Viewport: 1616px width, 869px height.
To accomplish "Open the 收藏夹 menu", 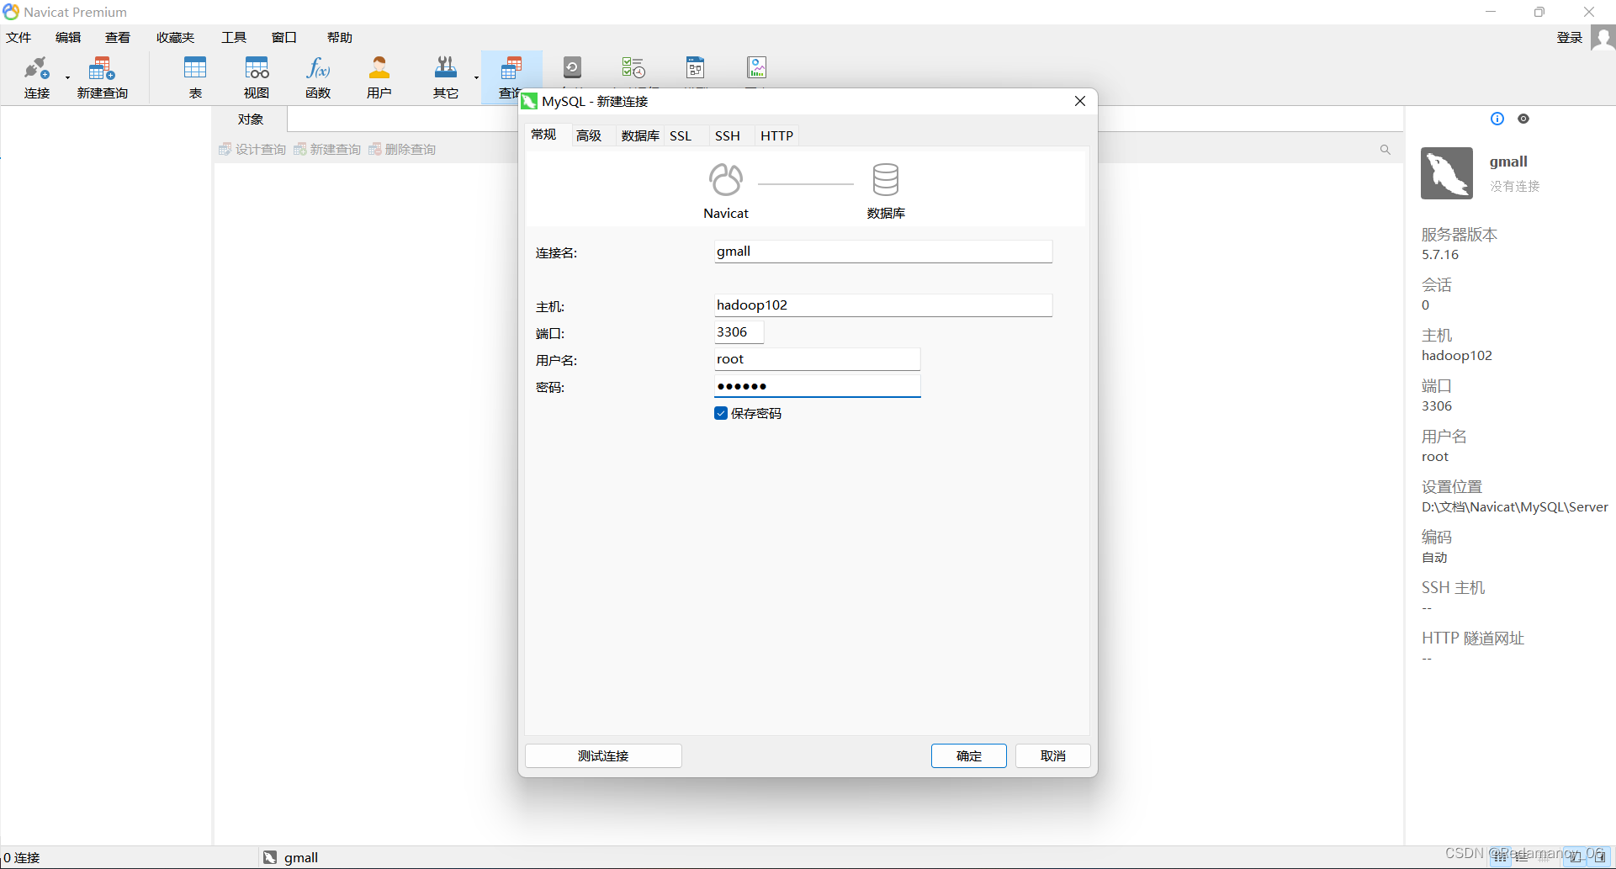I will (175, 37).
